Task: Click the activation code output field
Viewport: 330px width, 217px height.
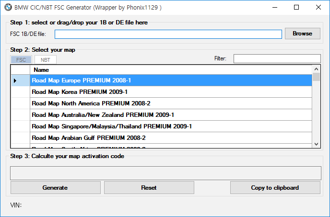Action: [165, 173]
